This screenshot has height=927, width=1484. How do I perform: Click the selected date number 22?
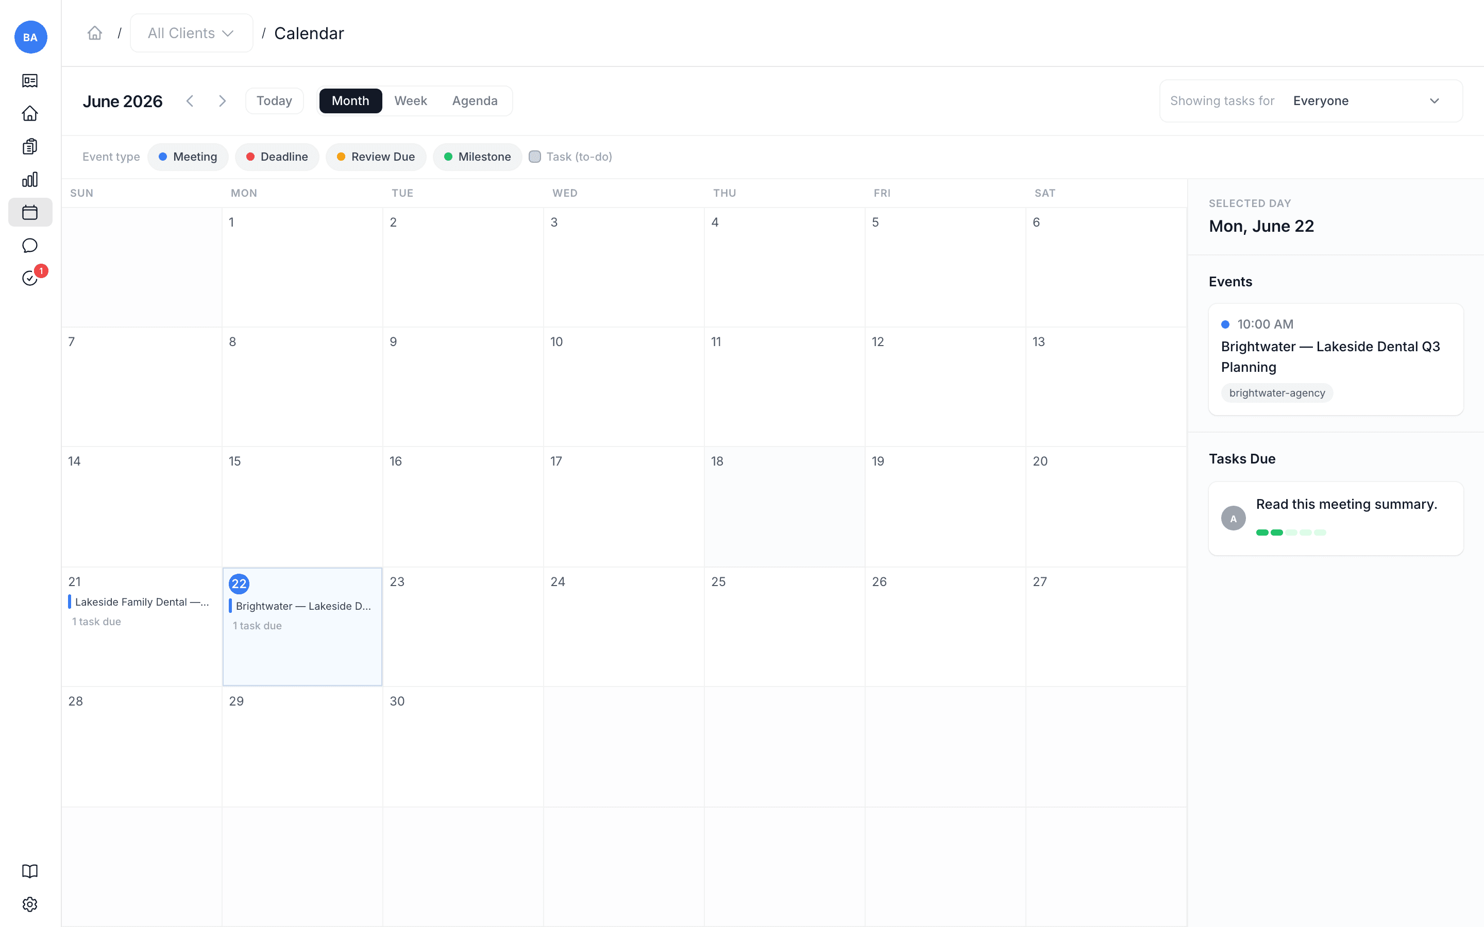(239, 583)
